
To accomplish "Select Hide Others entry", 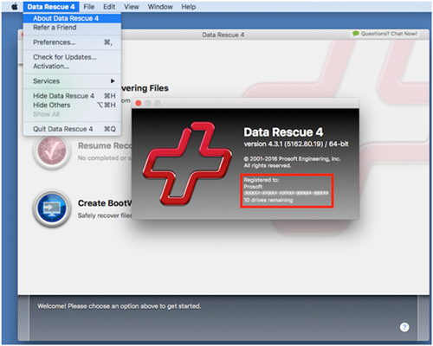I will click(x=72, y=105).
